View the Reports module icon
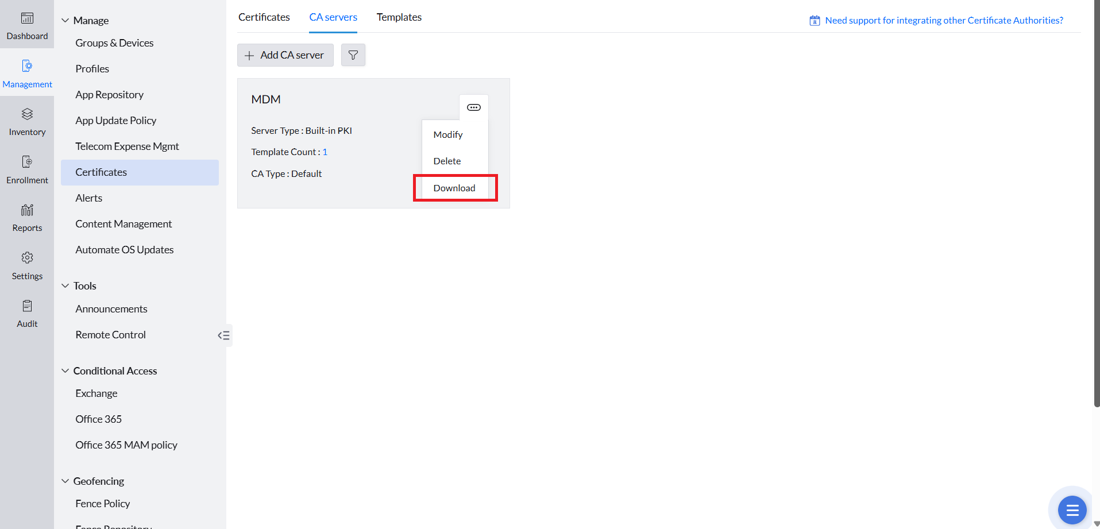Screen dimensions: 1100x529 coord(27,216)
